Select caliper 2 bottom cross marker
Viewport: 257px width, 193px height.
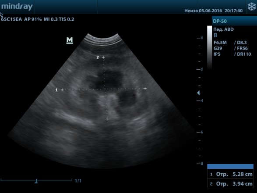[107, 119]
